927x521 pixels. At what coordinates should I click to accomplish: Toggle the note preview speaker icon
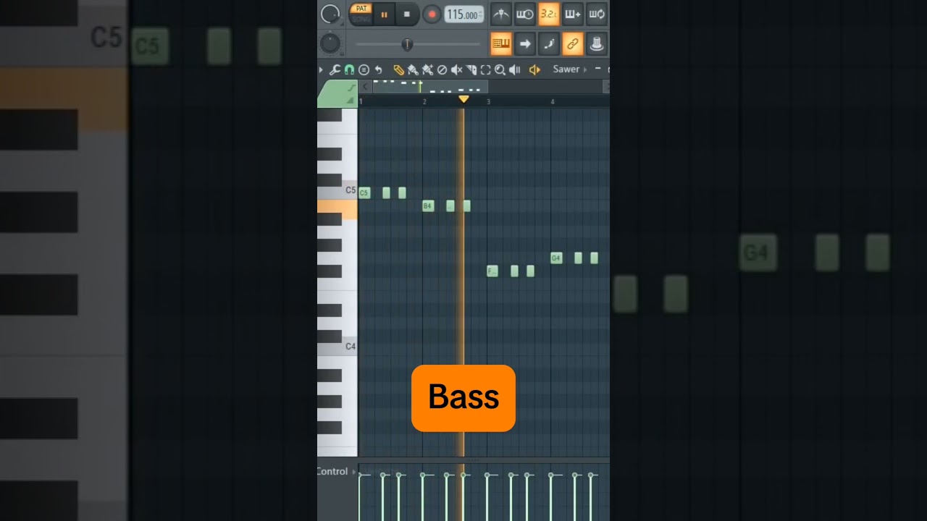pyautogui.click(x=534, y=70)
